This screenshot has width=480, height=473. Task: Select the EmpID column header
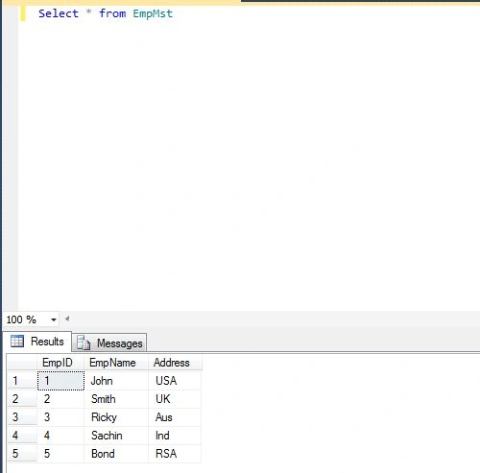[60, 363]
